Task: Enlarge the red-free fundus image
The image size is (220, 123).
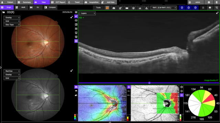Action: pos(71,71)
